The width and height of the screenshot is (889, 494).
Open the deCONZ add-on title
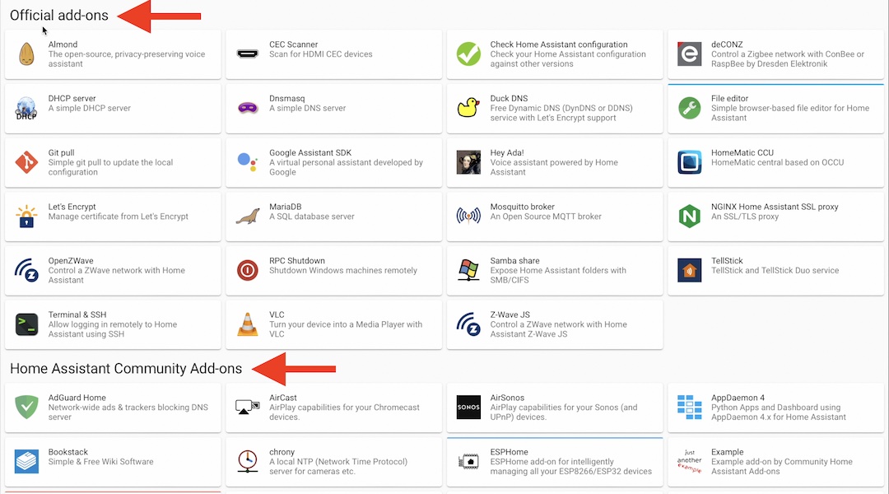click(x=727, y=44)
